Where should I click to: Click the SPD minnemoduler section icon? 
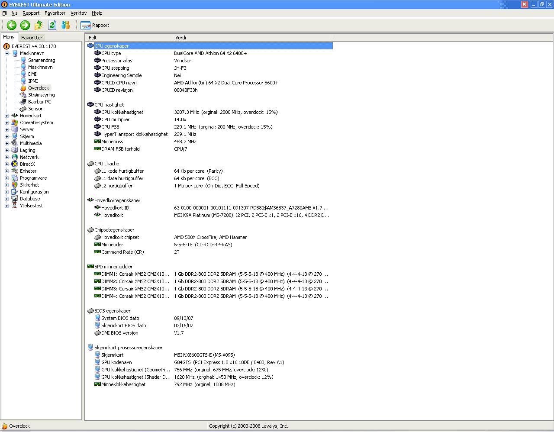pyautogui.click(x=90, y=267)
